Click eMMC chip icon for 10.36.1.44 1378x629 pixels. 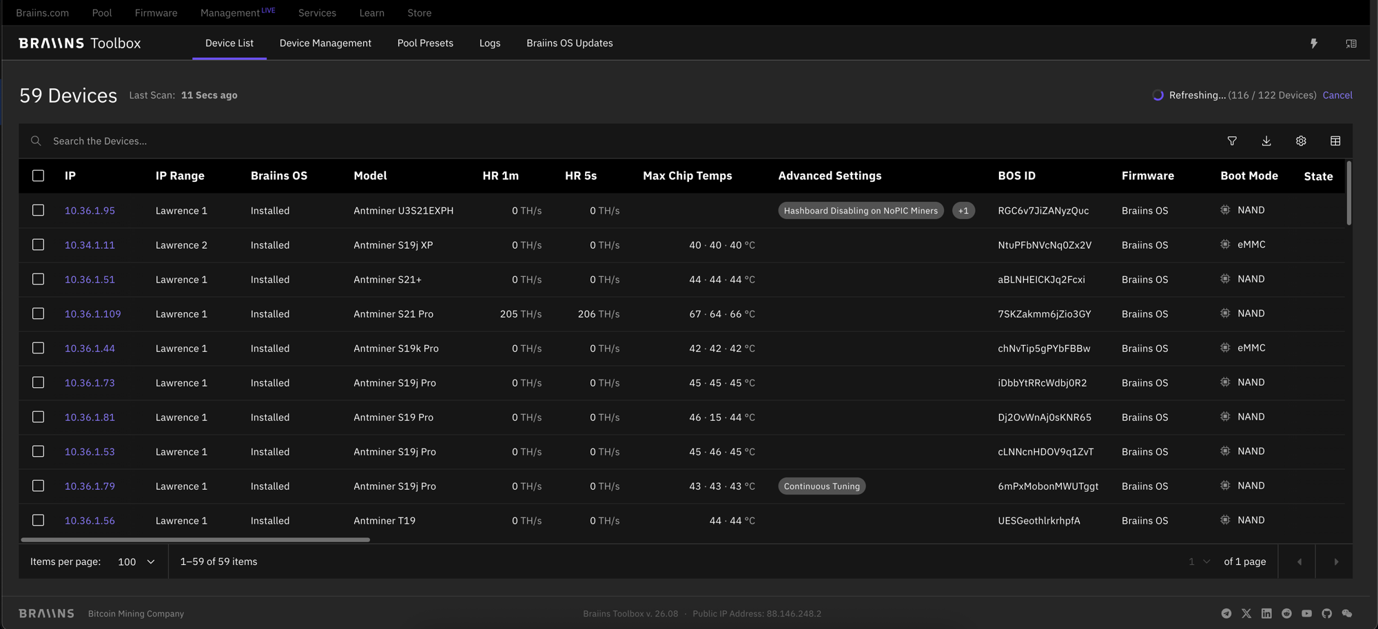coord(1225,348)
